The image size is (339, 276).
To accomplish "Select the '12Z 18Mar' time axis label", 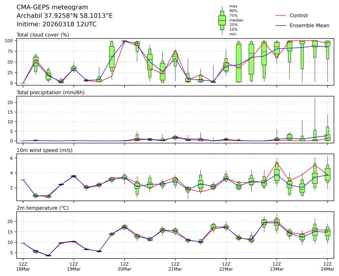I will 23,266.
